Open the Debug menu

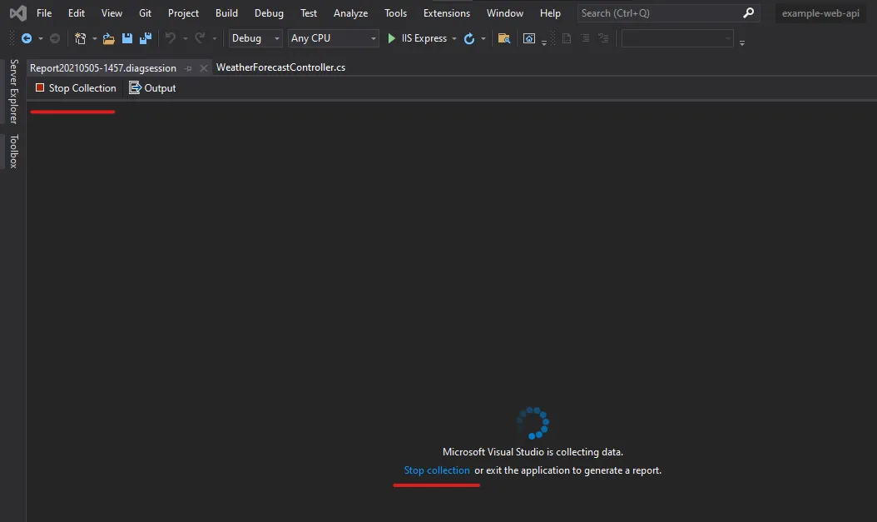coord(269,12)
